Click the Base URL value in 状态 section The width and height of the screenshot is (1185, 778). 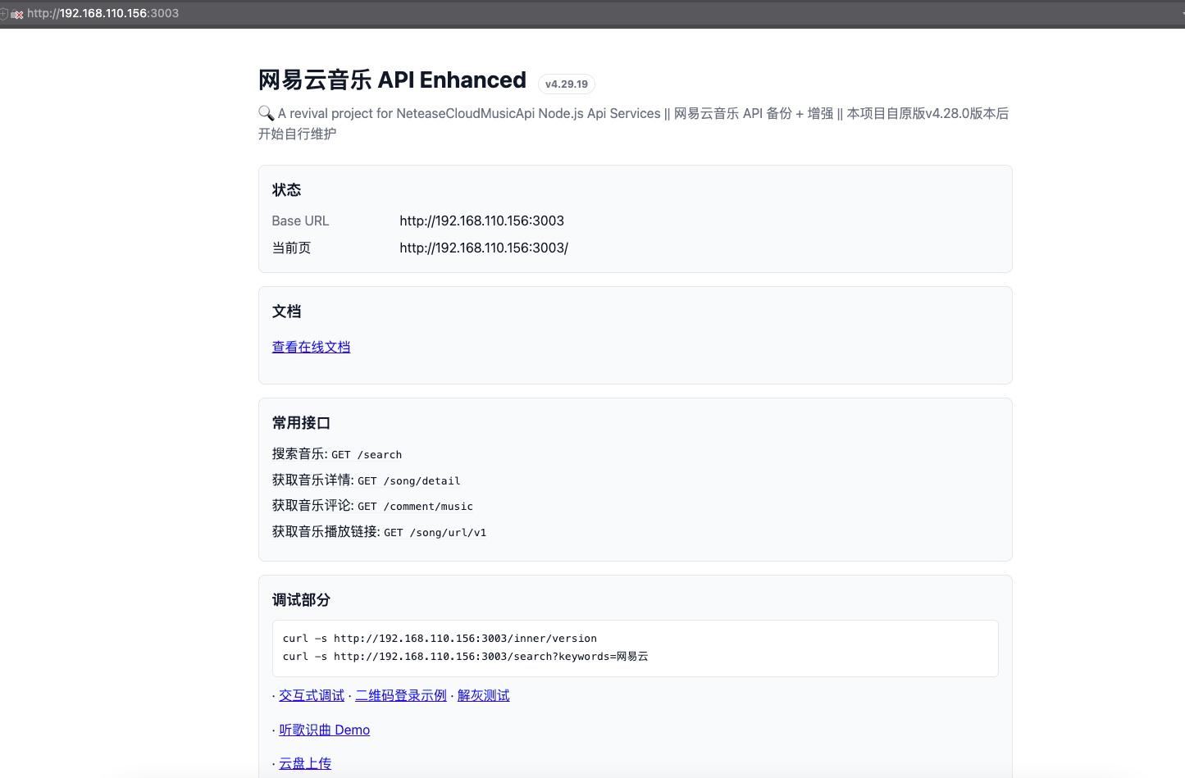pyautogui.click(x=483, y=221)
